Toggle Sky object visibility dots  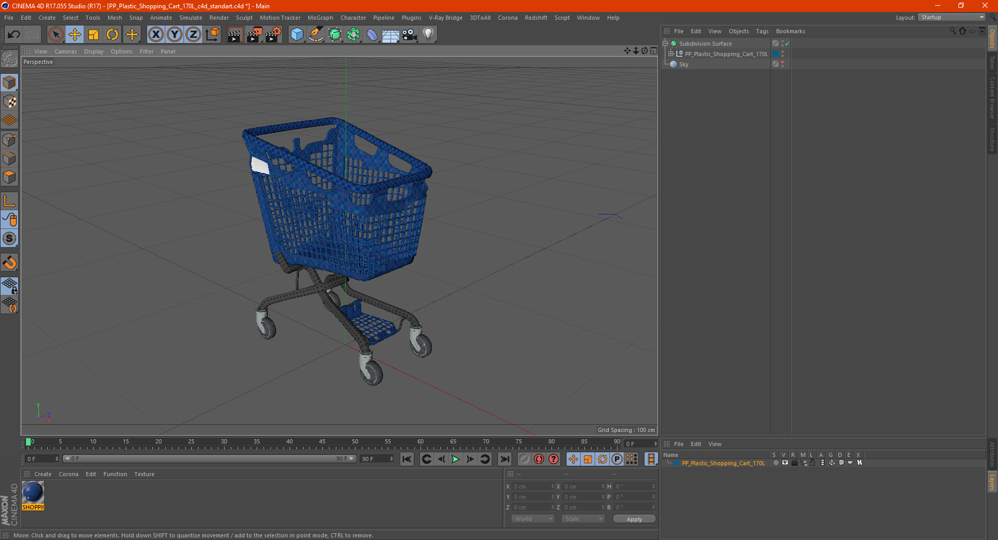coord(782,64)
